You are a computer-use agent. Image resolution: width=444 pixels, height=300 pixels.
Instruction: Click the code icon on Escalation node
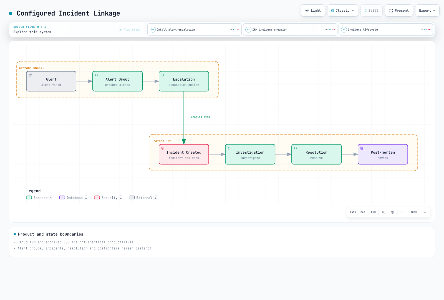pyautogui.click(x=163, y=75)
